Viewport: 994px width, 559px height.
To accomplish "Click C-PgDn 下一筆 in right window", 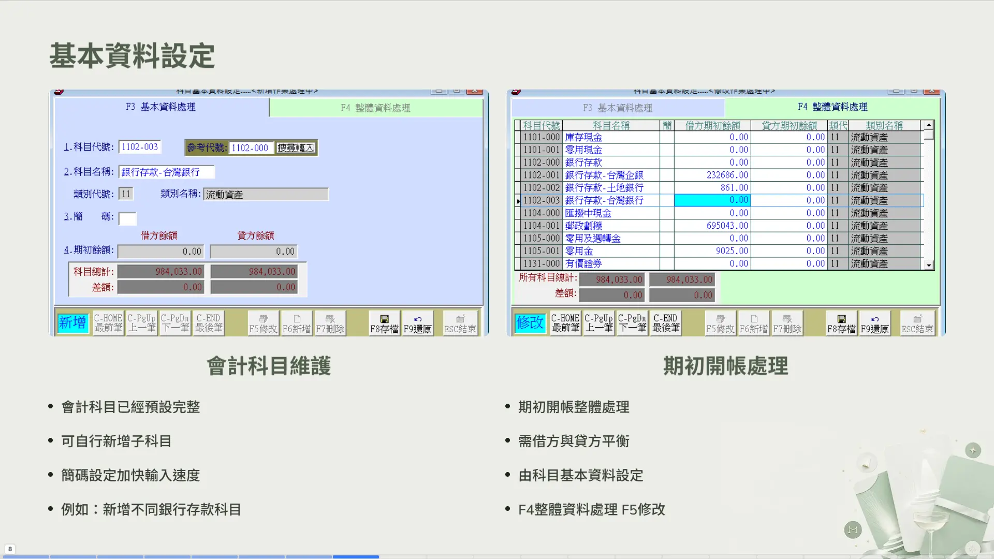I will click(632, 323).
